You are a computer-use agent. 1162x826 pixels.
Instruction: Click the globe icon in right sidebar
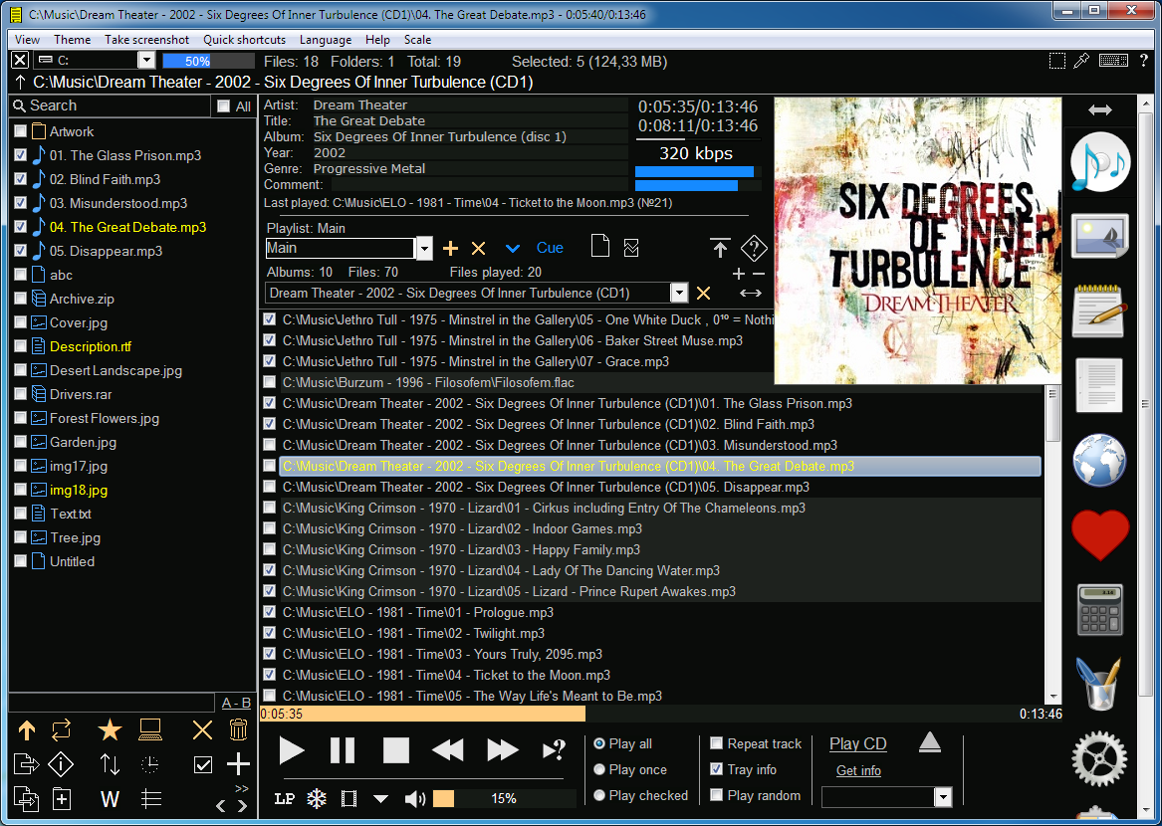1099,460
